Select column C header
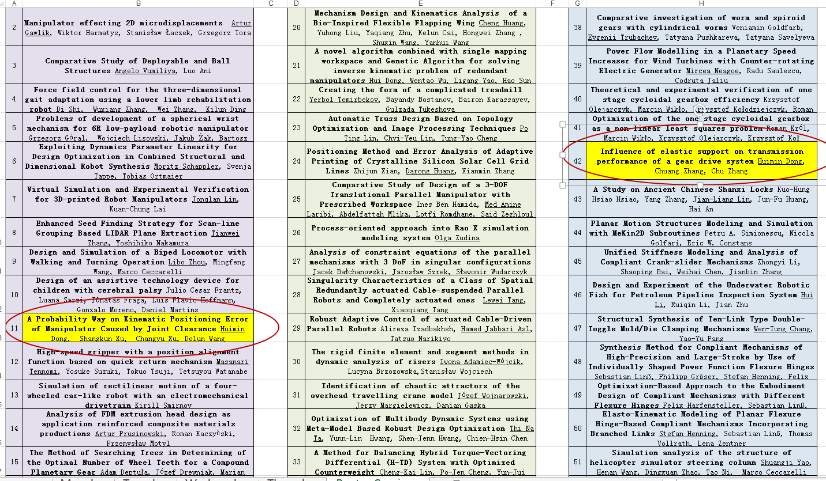Viewport: 826px width, 481px height. coord(271,3)
